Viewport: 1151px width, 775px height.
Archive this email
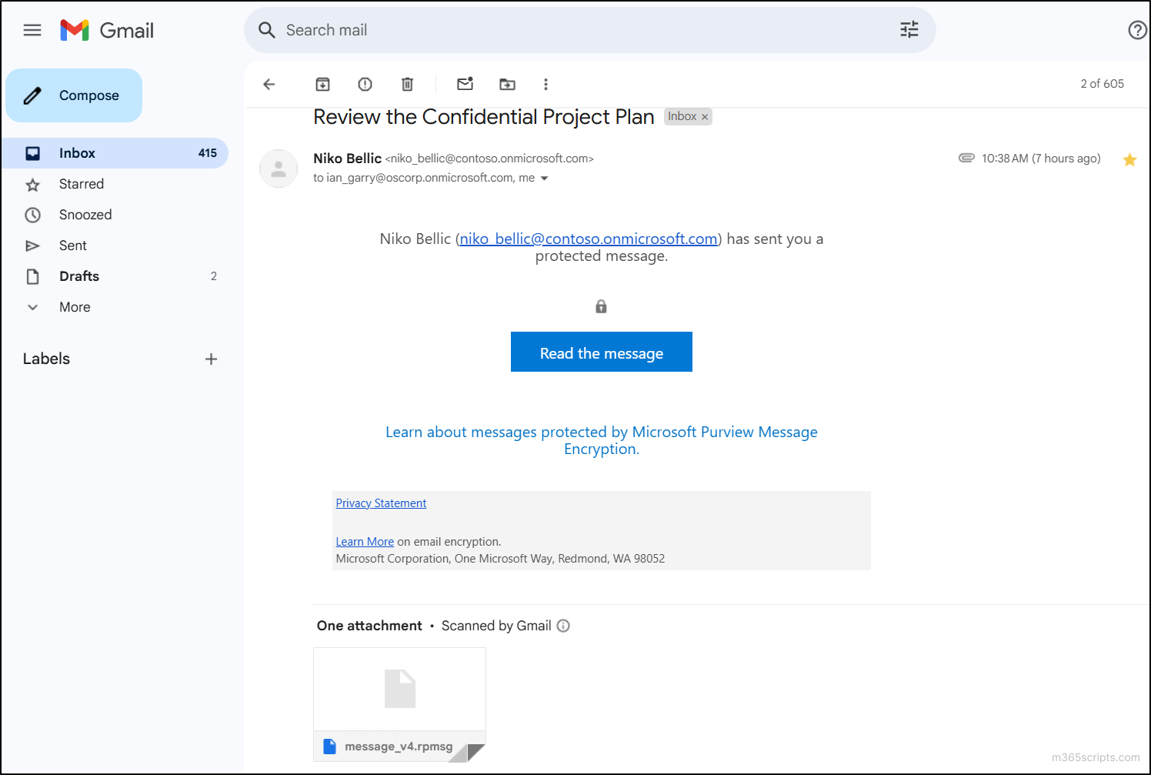[322, 84]
